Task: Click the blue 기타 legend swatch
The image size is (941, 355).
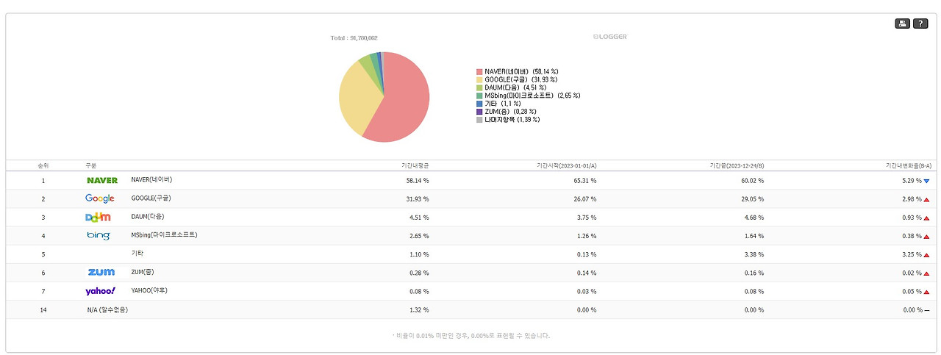Action: [479, 104]
